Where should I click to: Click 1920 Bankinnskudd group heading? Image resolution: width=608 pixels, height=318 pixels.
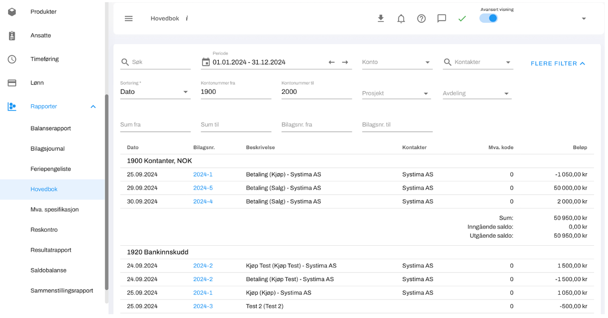[x=157, y=252]
